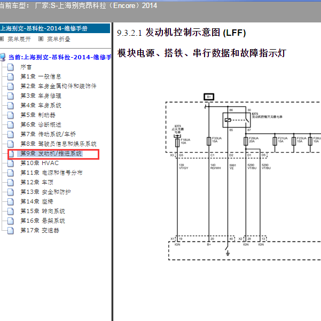Click the page icon beside 第14章 座椅
This screenshot has width=321, height=321.
(11, 202)
